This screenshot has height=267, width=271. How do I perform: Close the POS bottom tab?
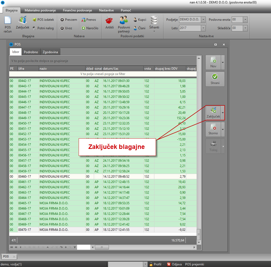click(x=14, y=256)
